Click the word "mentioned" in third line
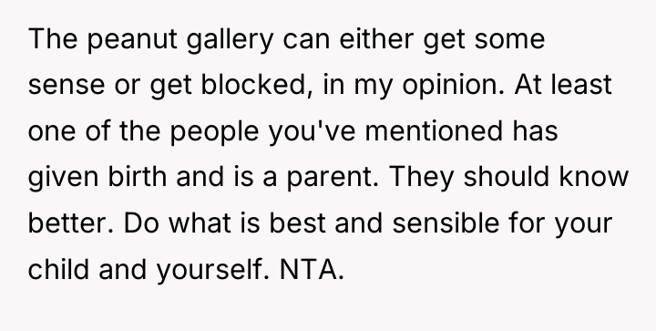The width and height of the screenshot is (656, 331). [434, 130]
